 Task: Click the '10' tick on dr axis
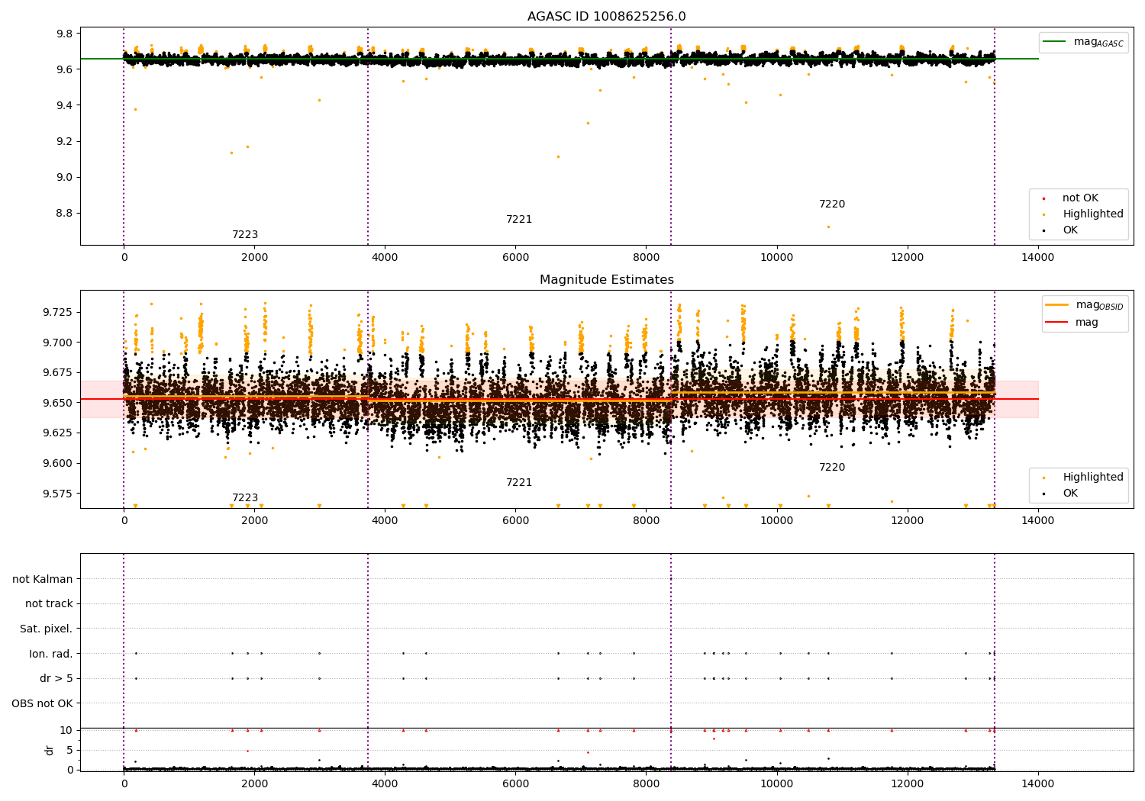coord(66,730)
